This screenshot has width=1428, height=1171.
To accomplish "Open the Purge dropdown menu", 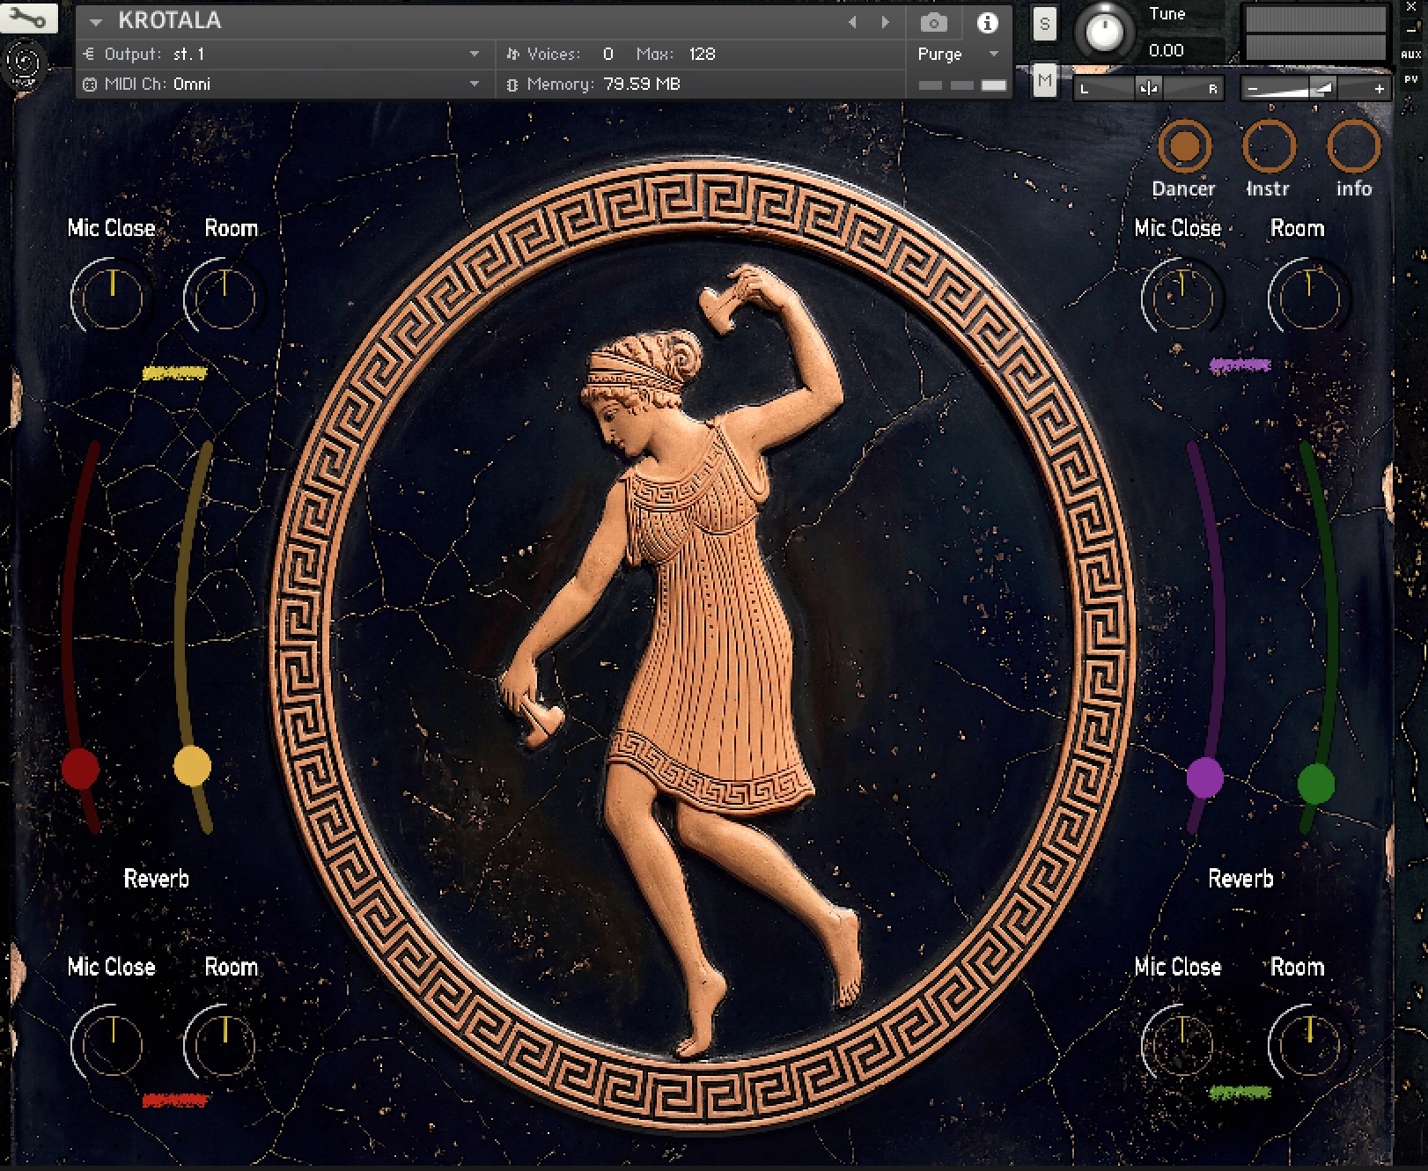I will [x=958, y=54].
